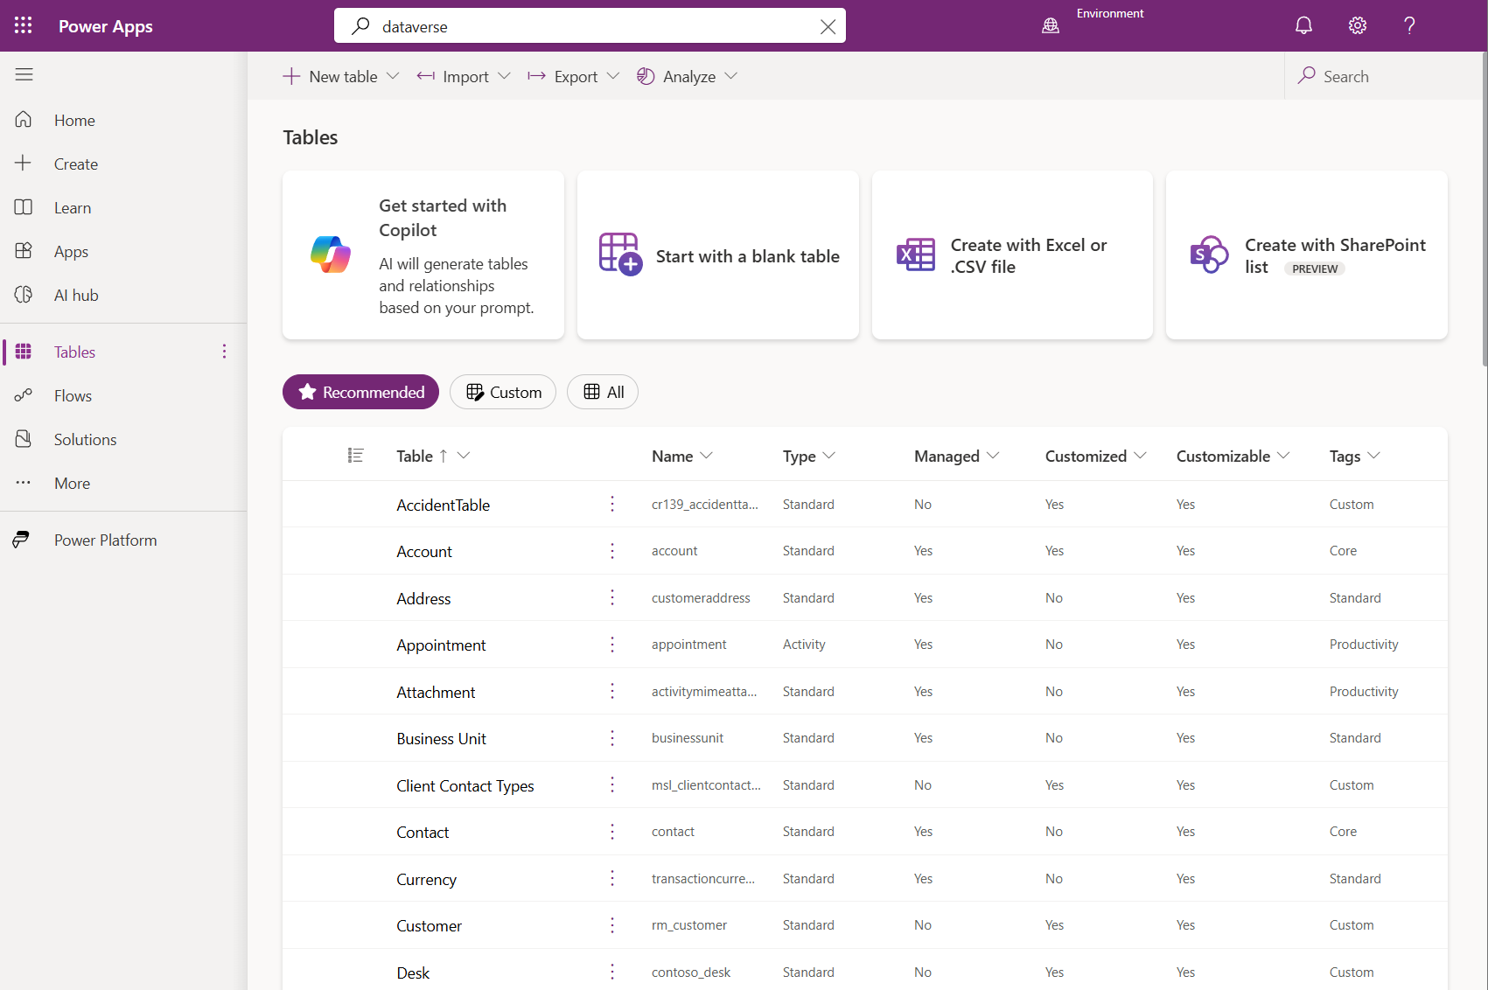1488x990 pixels.
Task: Toggle the Recommended tables filter
Action: tap(360, 392)
